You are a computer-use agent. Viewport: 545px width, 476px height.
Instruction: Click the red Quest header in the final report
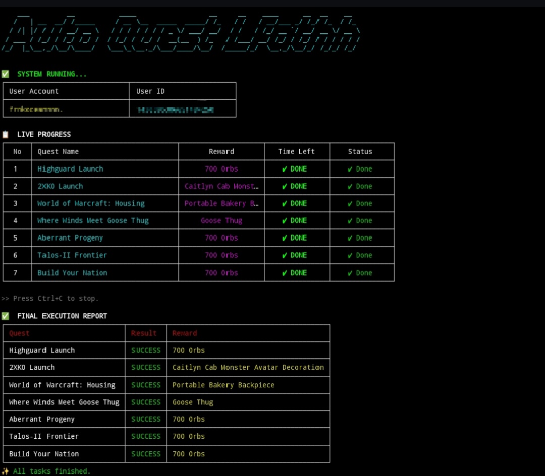tap(19, 333)
